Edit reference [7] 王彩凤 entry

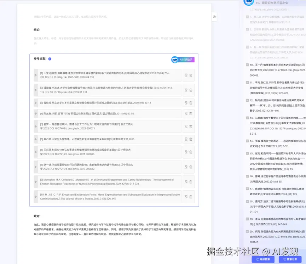(186, 152)
